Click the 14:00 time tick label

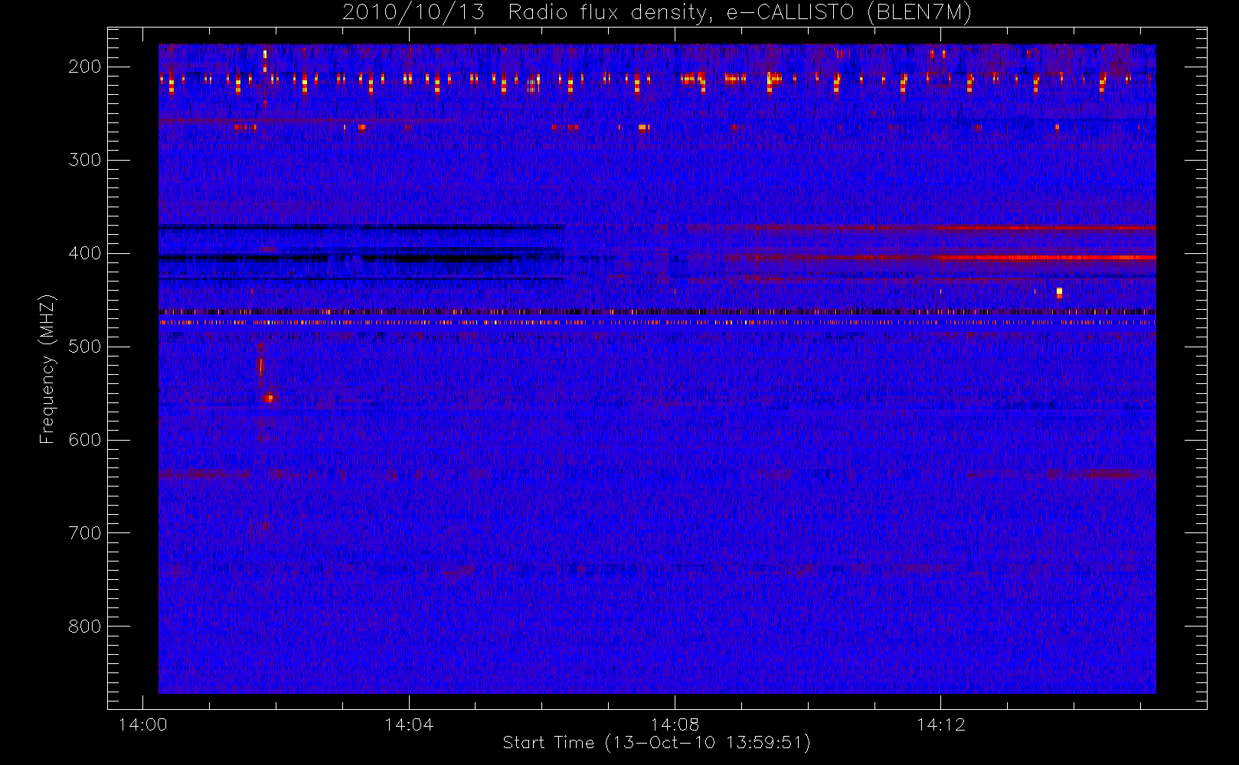click(x=142, y=724)
